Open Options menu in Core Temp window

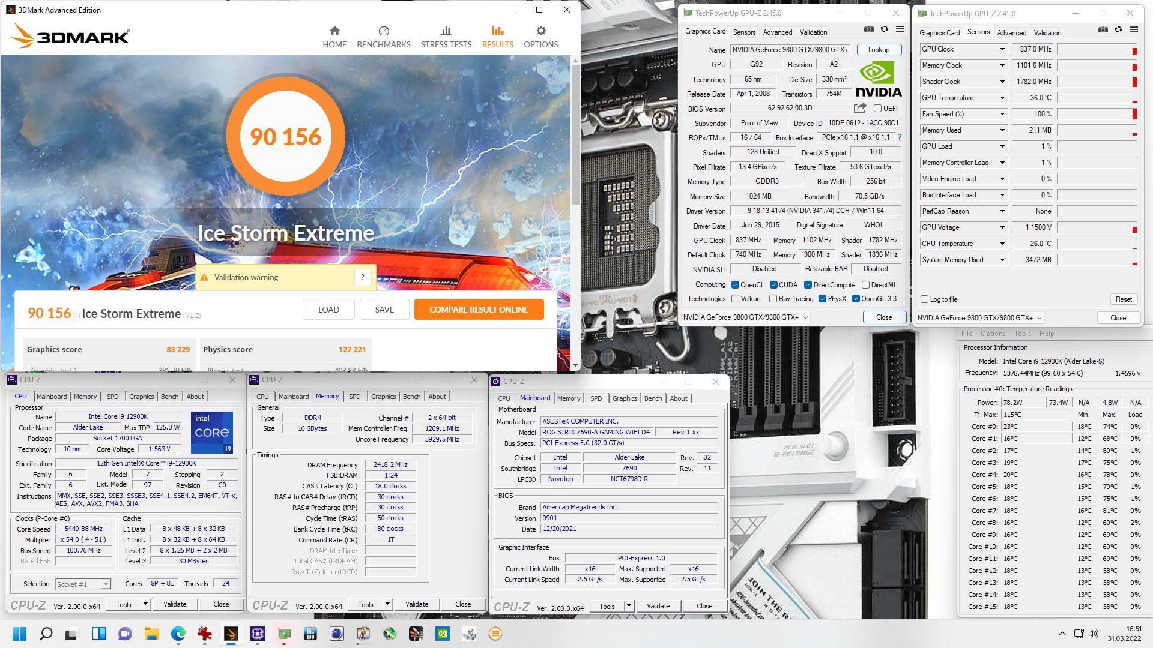click(993, 334)
